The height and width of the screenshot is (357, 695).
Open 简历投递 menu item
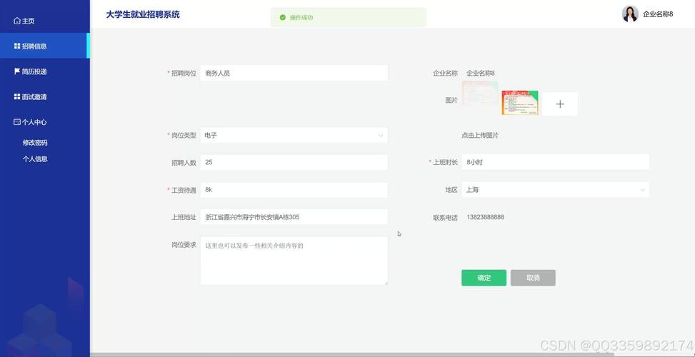coord(45,71)
